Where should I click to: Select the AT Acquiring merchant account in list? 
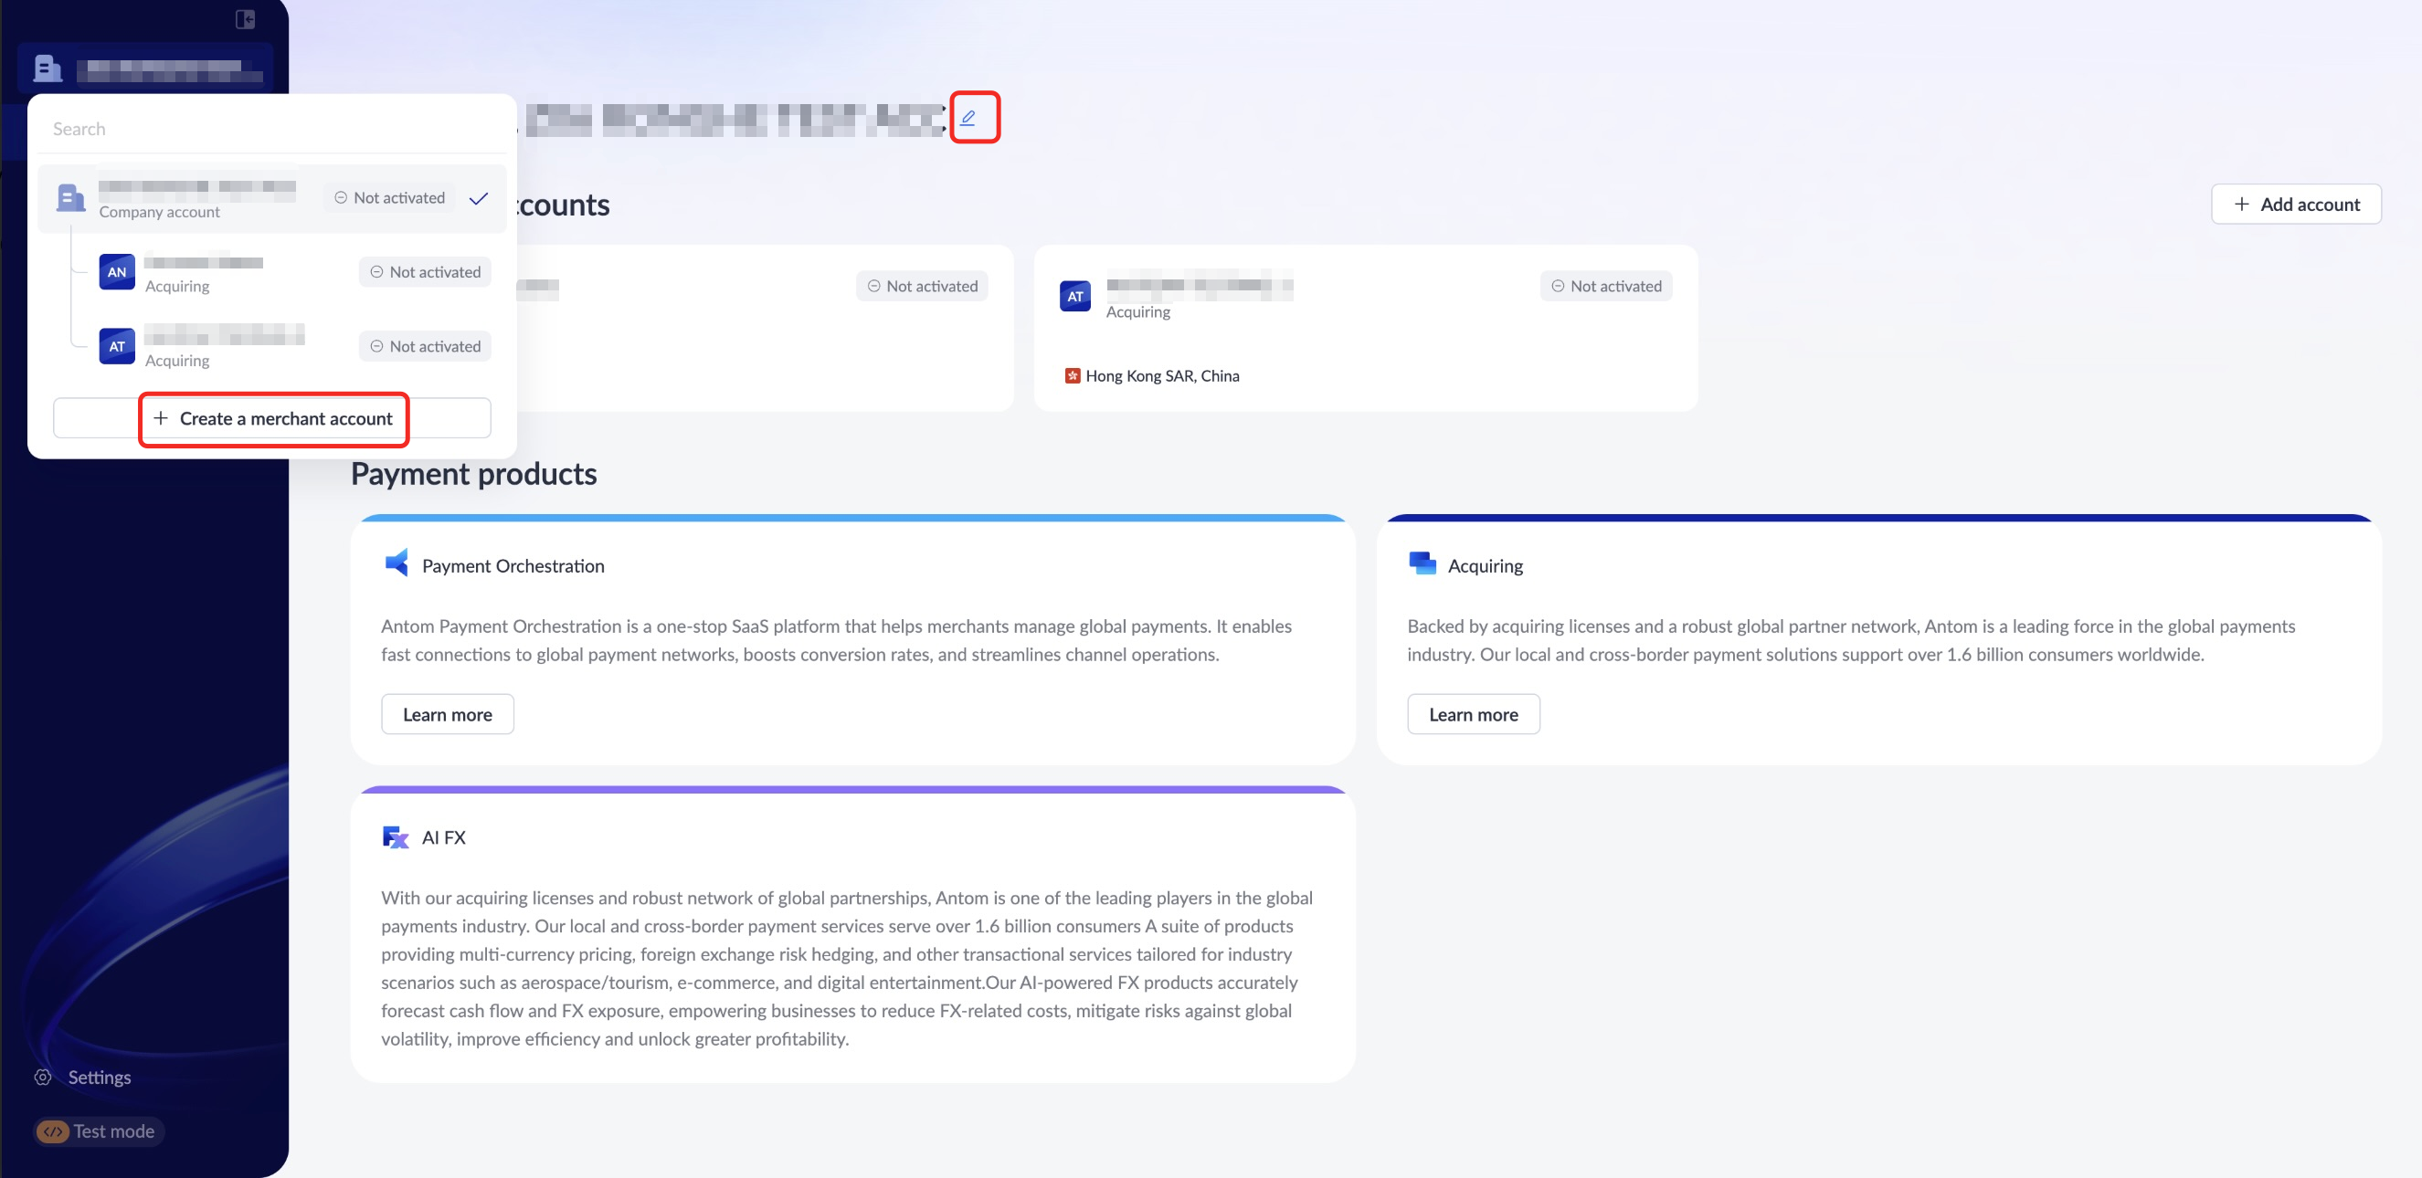coord(294,346)
